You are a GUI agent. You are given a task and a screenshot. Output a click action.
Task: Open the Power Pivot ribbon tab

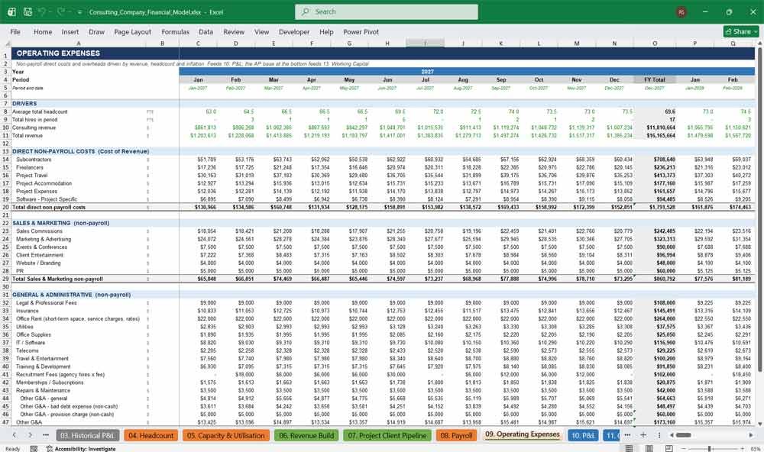coord(361,31)
